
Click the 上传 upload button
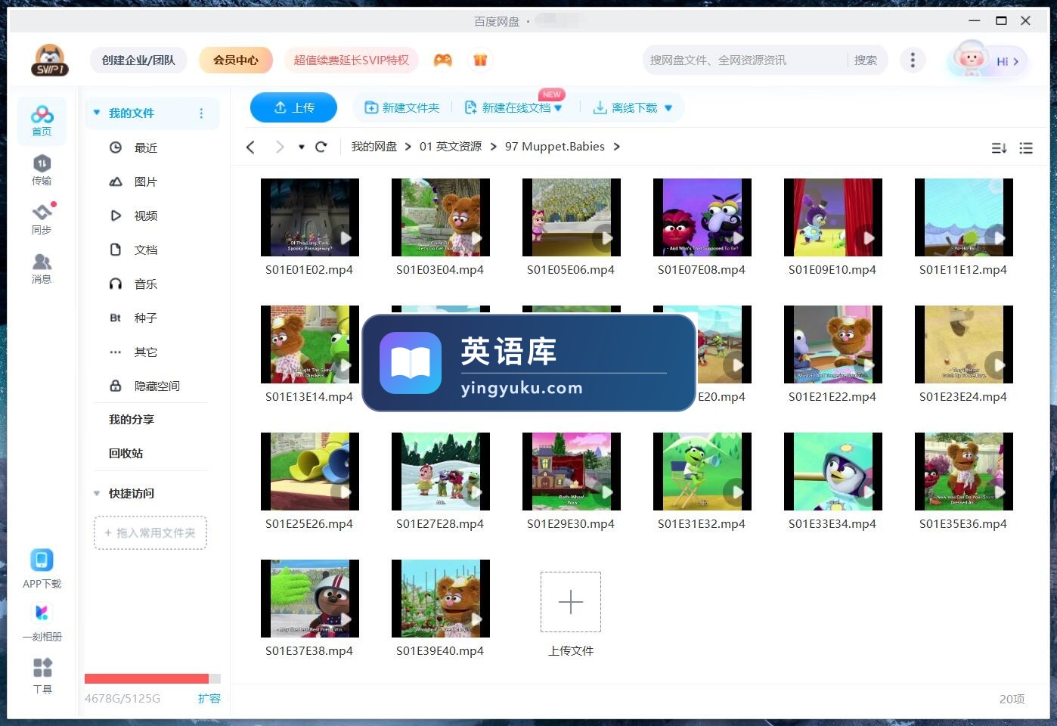point(293,107)
